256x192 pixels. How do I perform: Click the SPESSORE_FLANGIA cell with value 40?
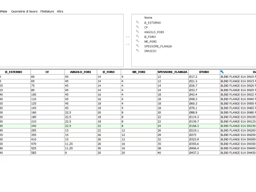tap(173, 153)
